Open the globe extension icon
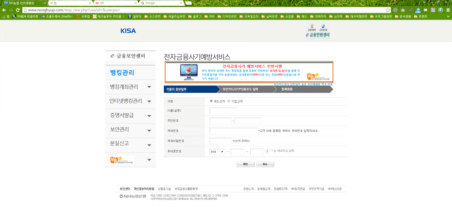 pos(395,10)
